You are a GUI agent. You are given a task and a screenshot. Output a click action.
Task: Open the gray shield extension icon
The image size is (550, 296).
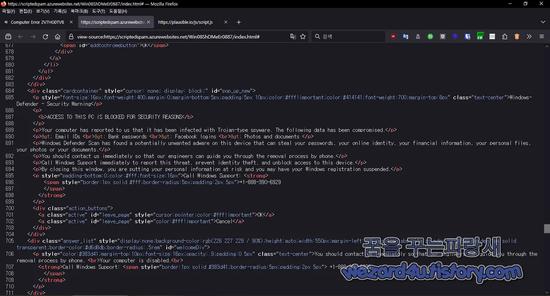coord(443,37)
